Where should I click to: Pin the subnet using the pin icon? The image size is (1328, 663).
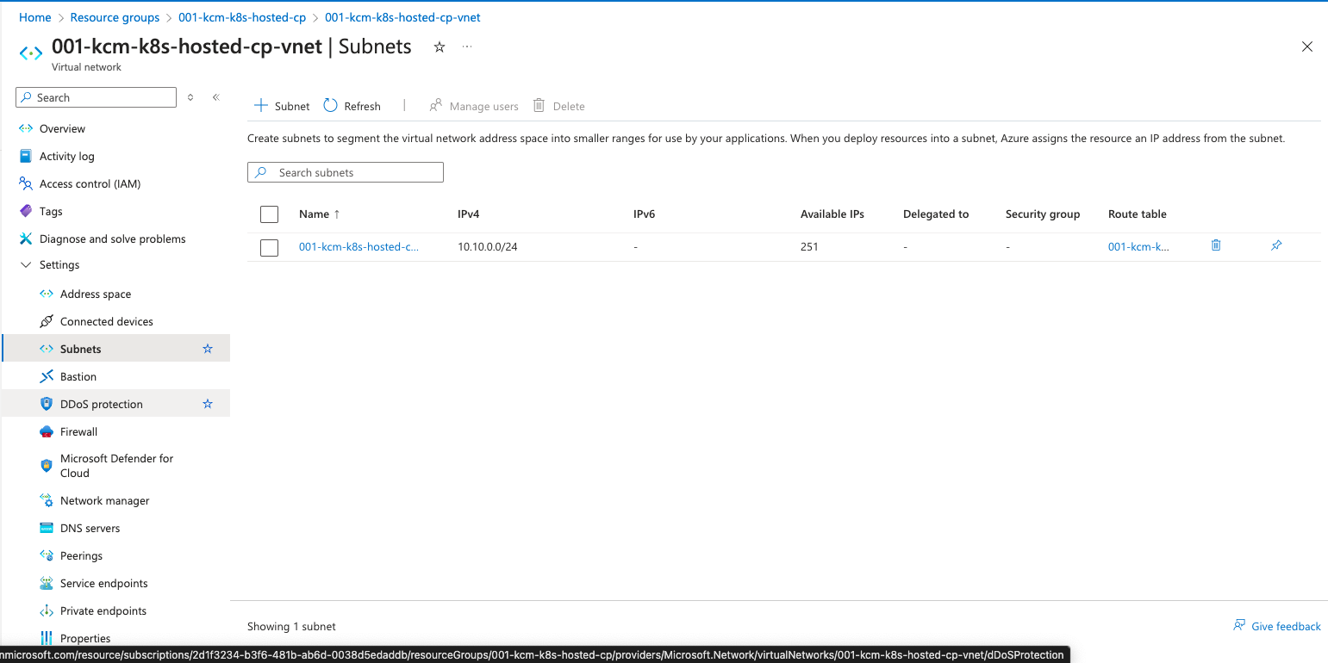[1276, 245]
